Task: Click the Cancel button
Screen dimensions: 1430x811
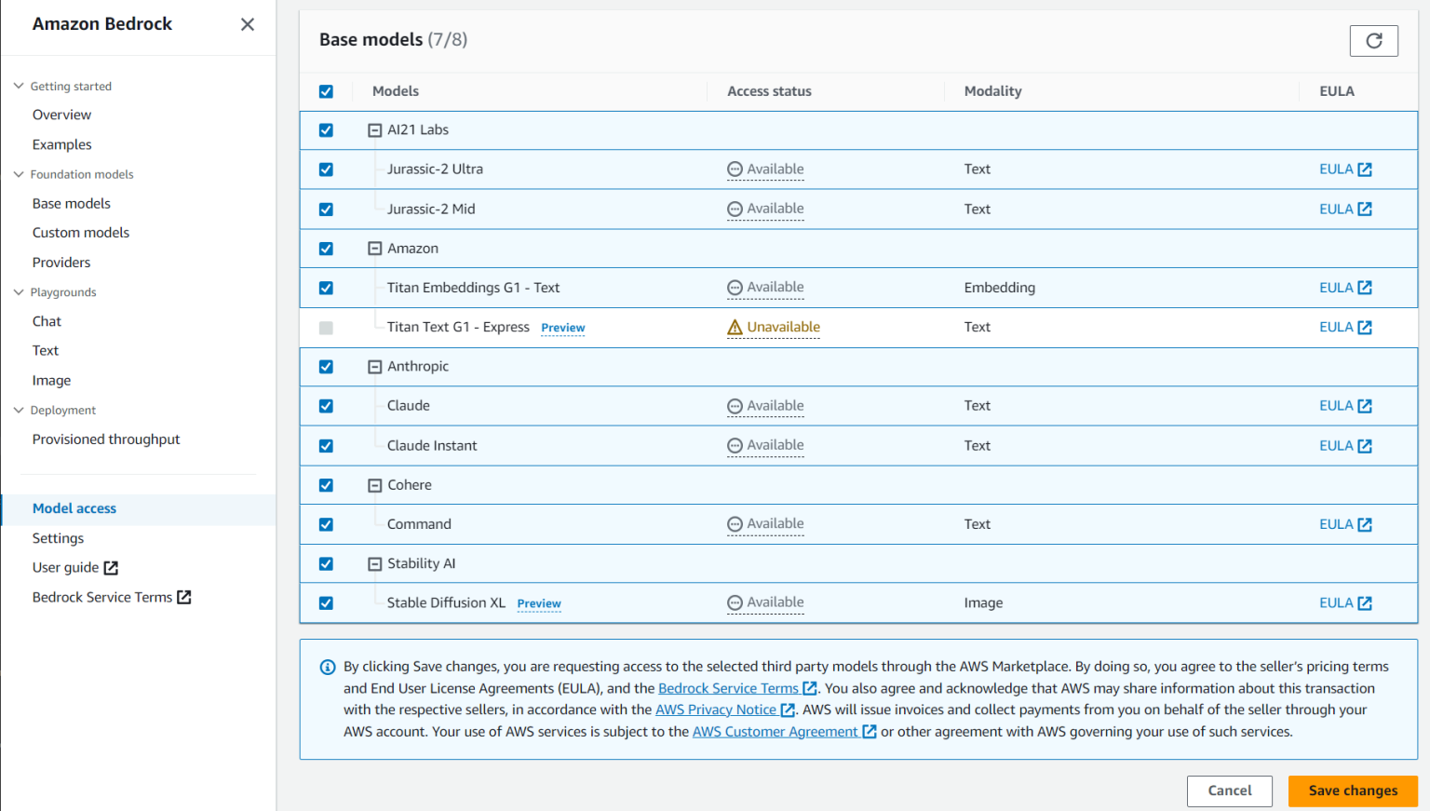Action: coord(1229,791)
